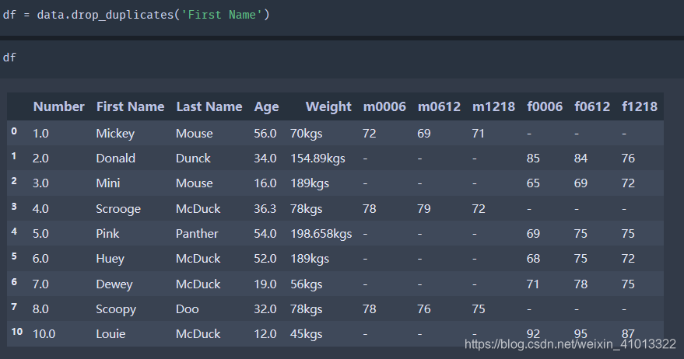Click the f0612 value '84'

click(581, 159)
